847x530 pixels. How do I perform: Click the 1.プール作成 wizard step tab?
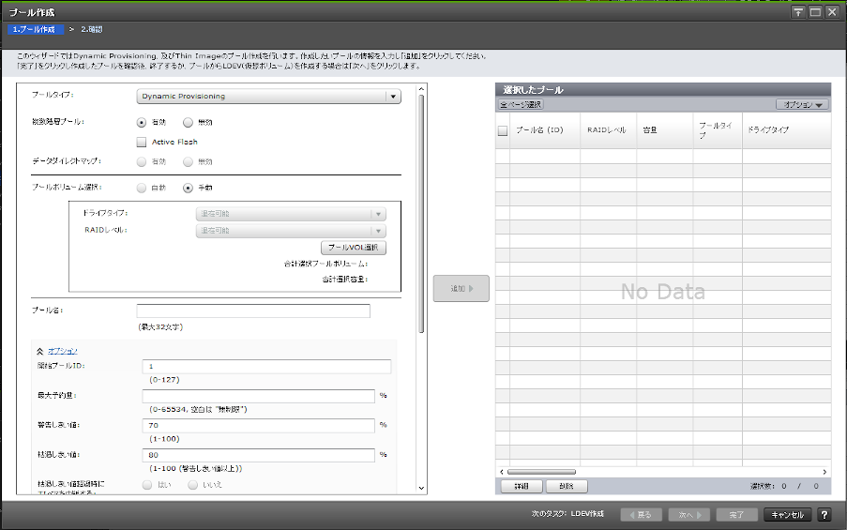click(x=34, y=30)
